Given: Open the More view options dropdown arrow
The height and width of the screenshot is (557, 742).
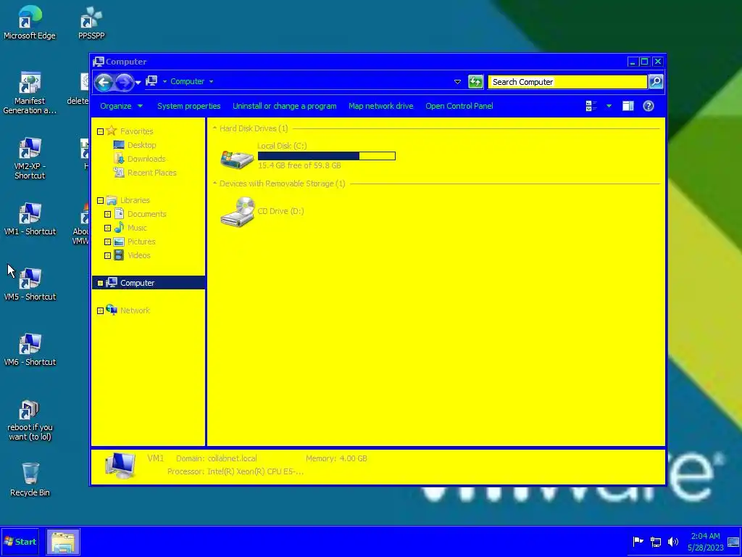Looking at the screenshot, I should (609, 106).
